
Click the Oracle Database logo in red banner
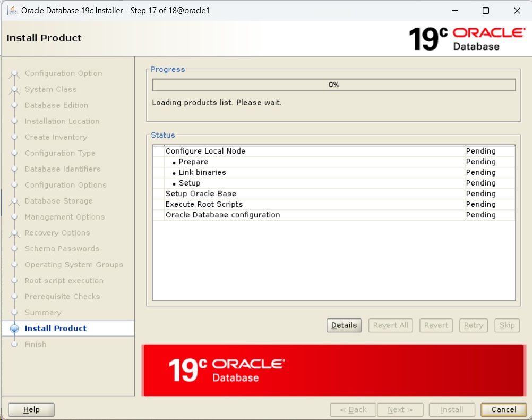pos(228,370)
